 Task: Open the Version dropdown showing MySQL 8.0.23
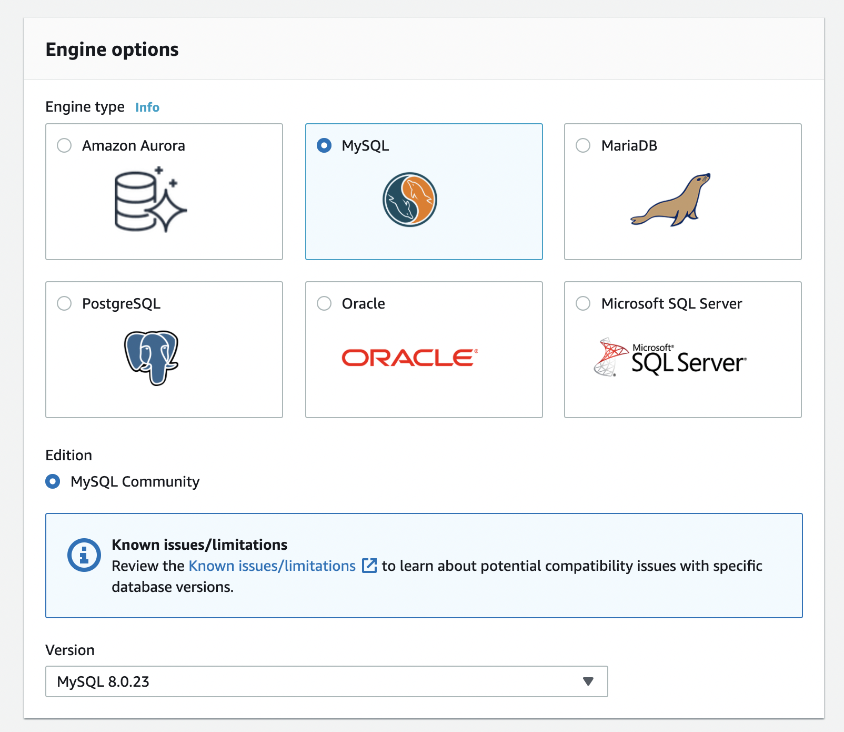pos(327,681)
